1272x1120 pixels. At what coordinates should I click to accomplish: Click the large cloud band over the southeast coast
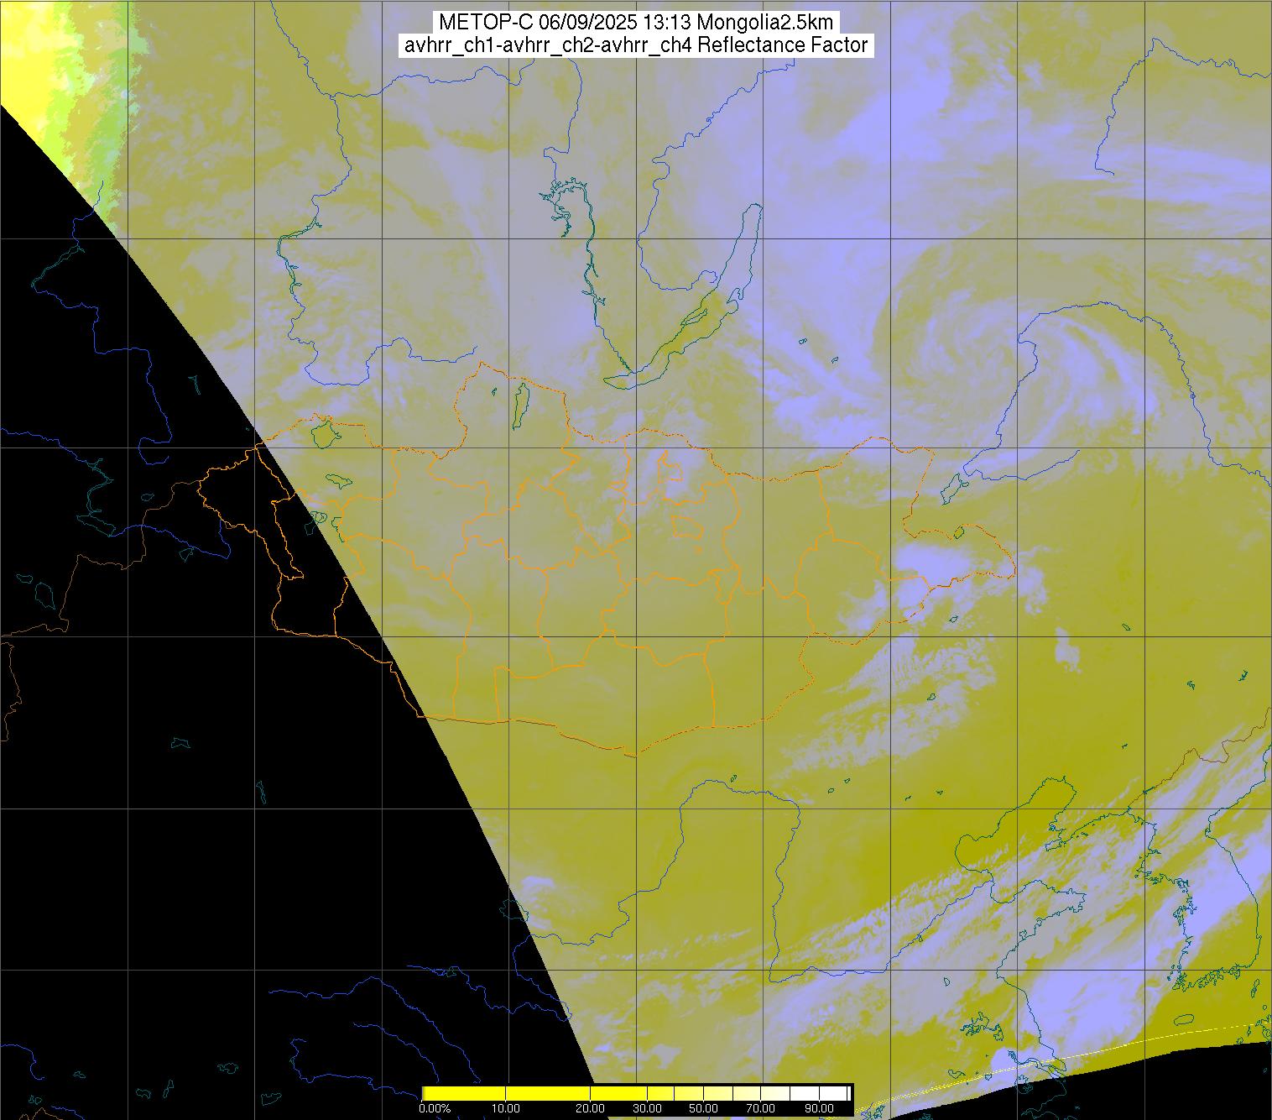click(x=1091, y=949)
